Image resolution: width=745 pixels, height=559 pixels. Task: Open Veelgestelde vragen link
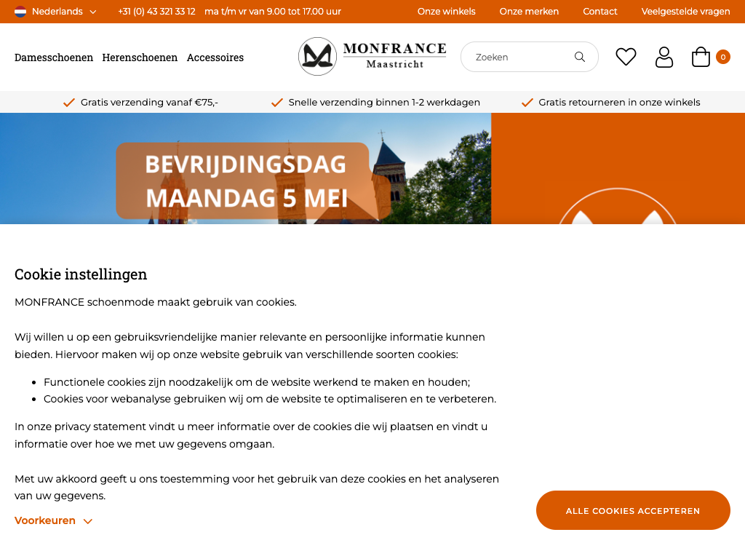pos(685,12)
